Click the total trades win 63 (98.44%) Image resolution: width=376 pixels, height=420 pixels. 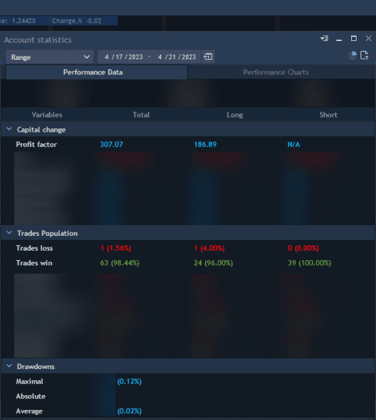[x=120, y=263]
